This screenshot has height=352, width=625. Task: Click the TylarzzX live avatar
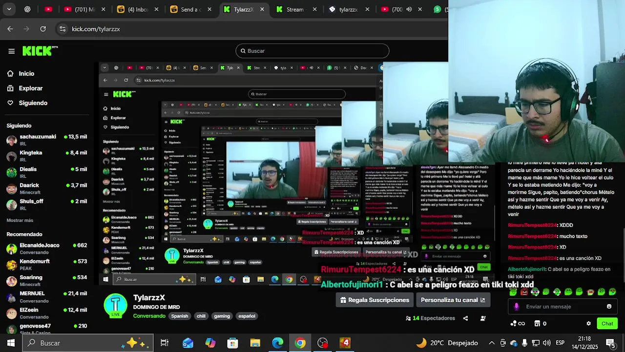point(116,306)
